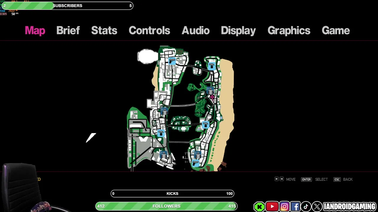Click the 58 FPS counter readout
Image resolution: width=378 pixels, height=212 pixels.
pyautogui.click(x=15, y=14)
